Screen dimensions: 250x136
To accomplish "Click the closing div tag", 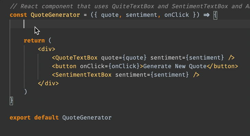I will (48, 83).
